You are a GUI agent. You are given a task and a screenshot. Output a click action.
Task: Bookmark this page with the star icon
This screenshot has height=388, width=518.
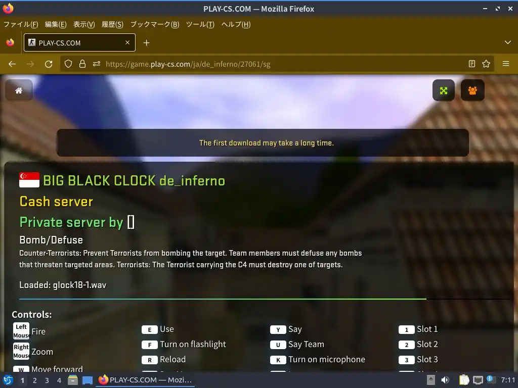486,64
